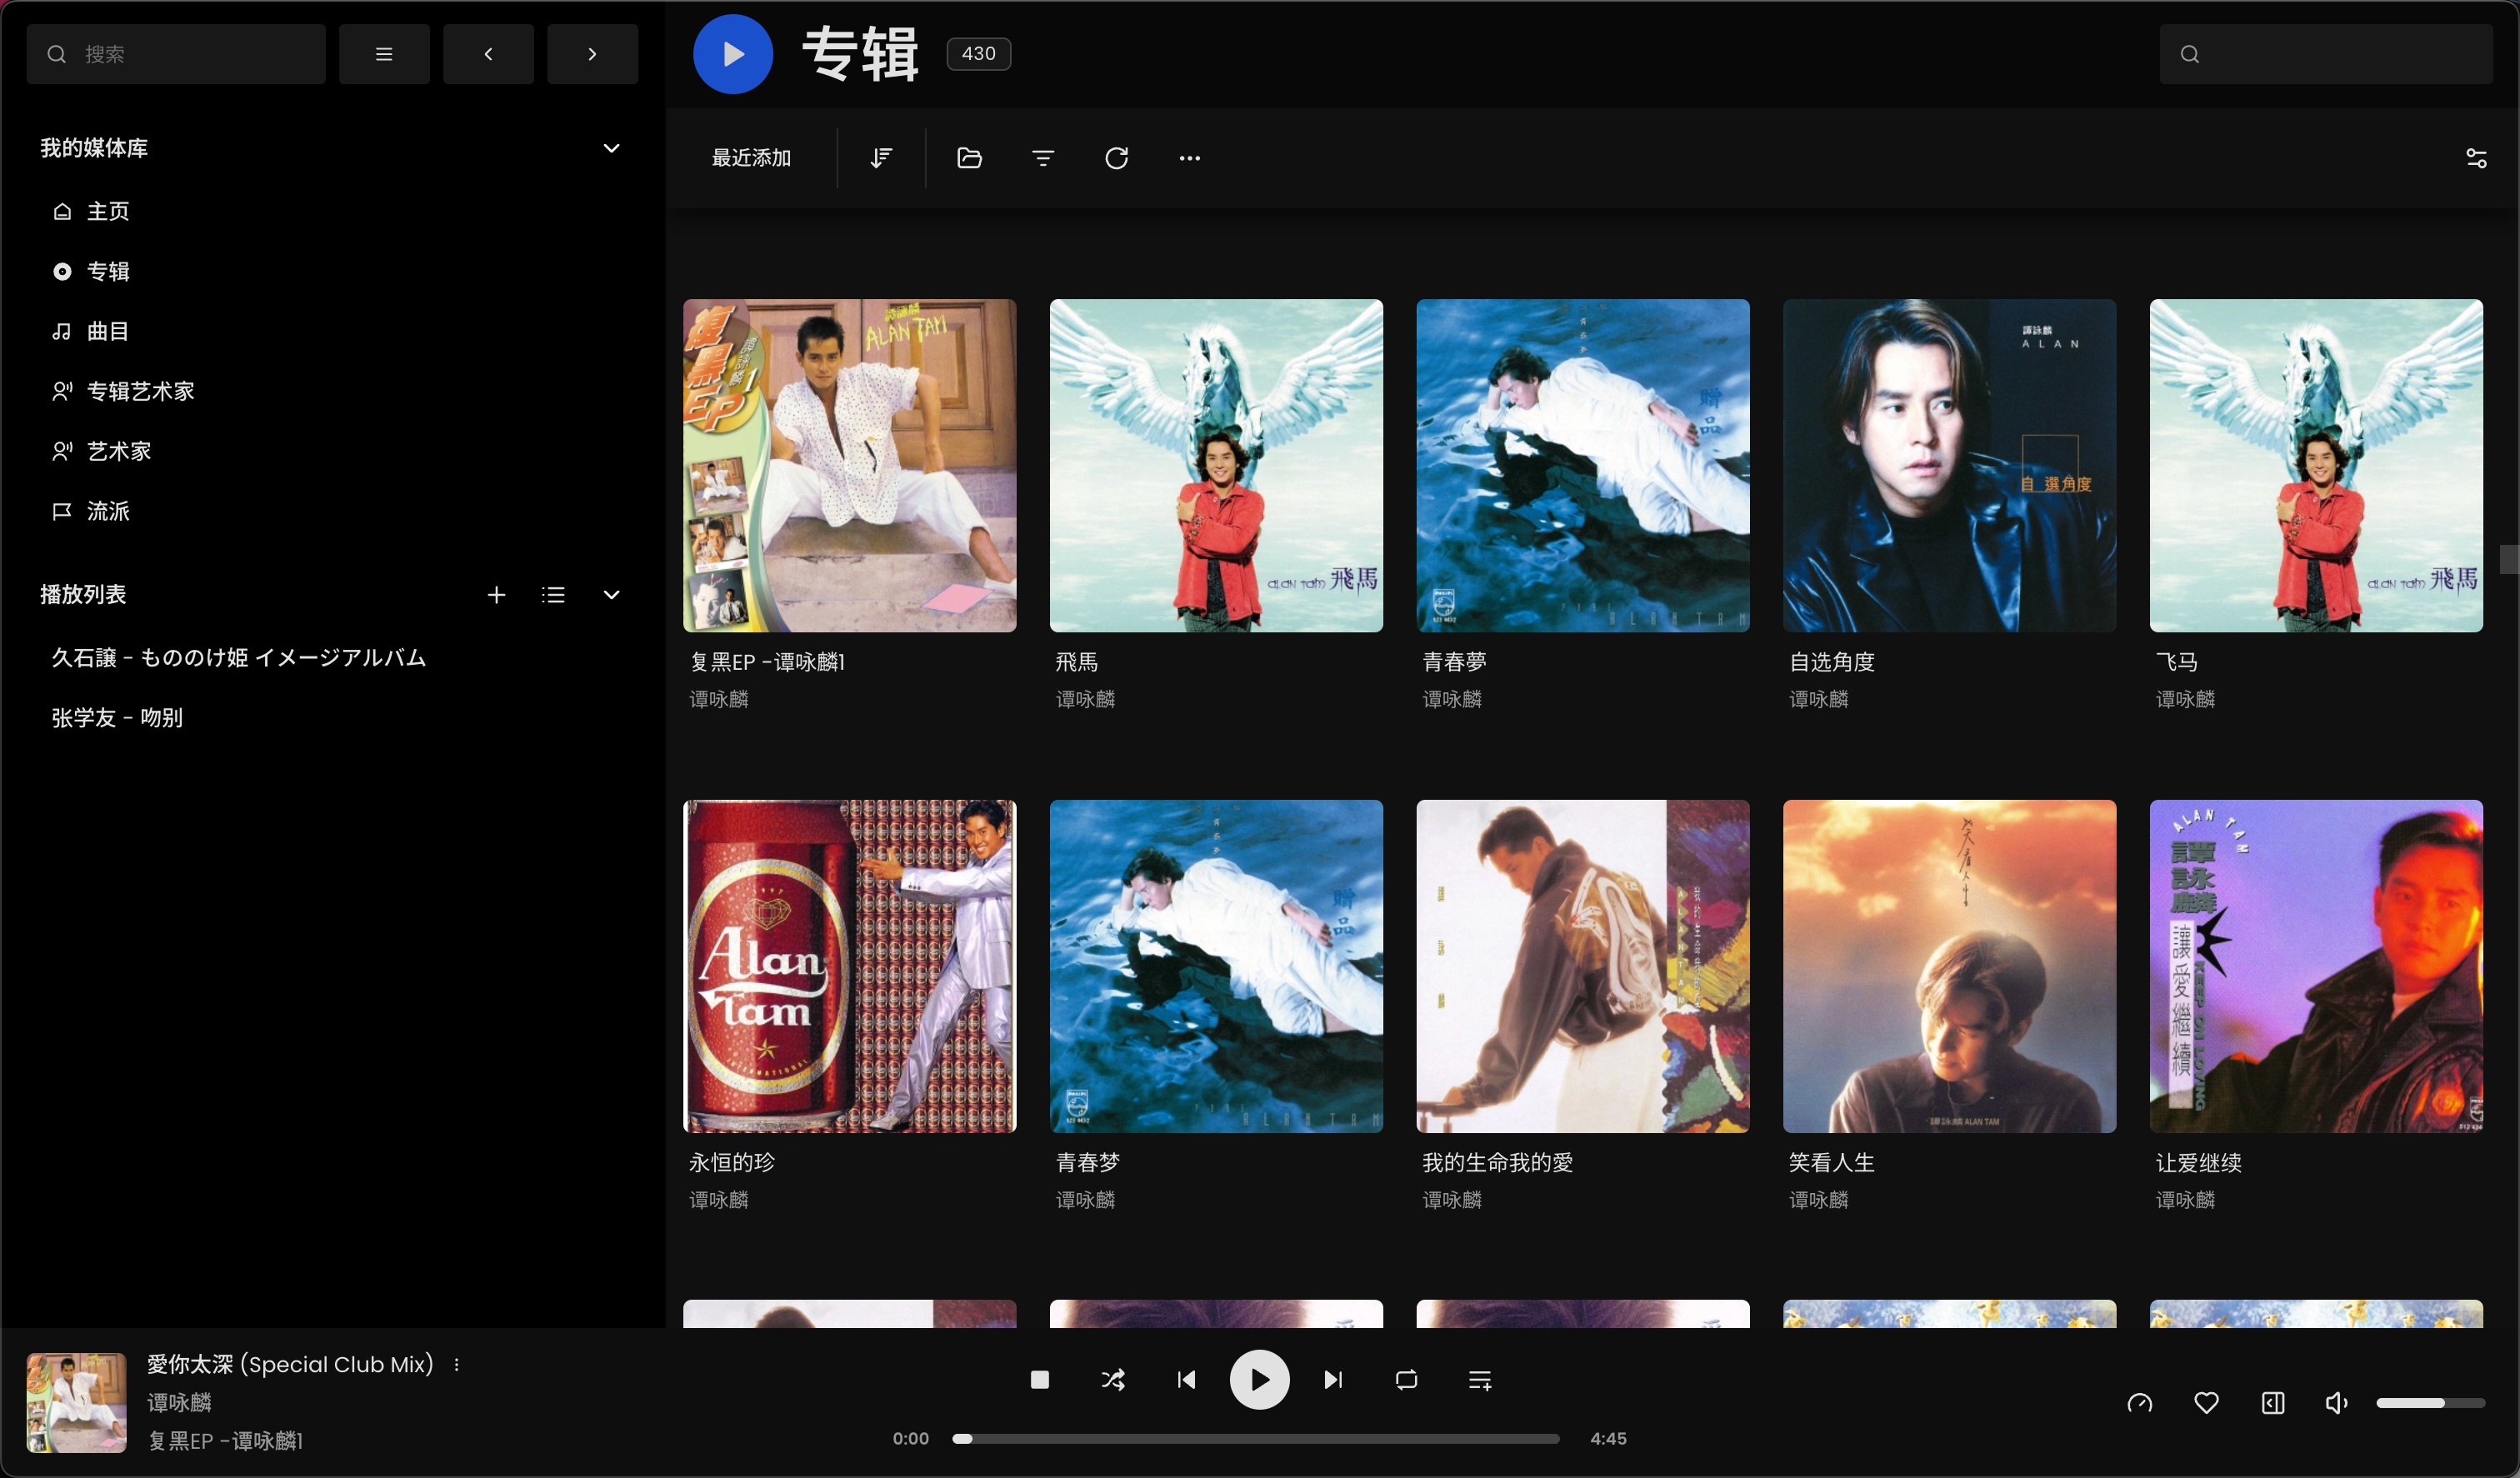Open playlist 张学友 - 吻别

(x=117, y=718)
